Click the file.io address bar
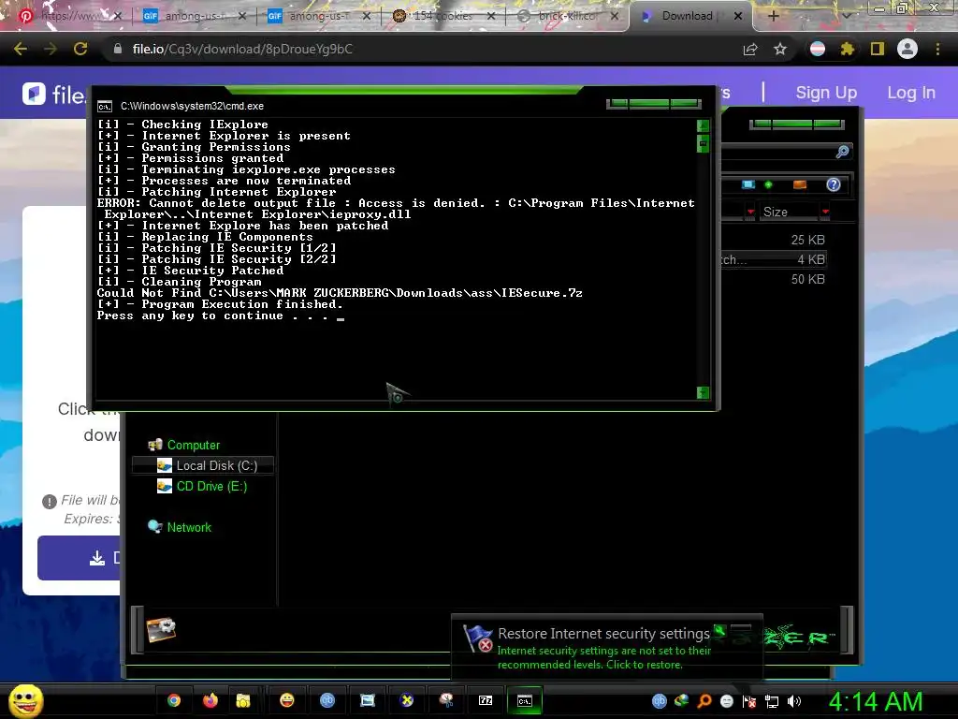 pyautogui.click(x=422, y=49)
